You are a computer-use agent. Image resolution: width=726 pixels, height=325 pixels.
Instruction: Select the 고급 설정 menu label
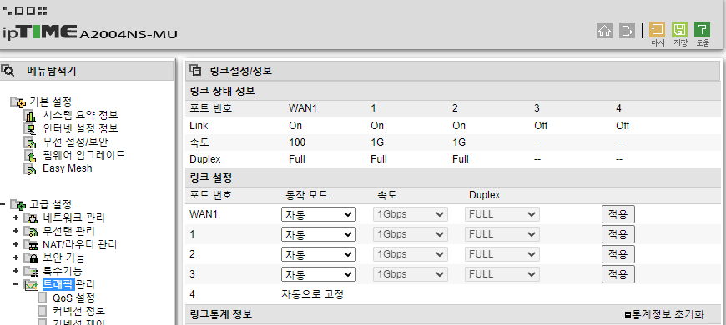coord(50,204)
